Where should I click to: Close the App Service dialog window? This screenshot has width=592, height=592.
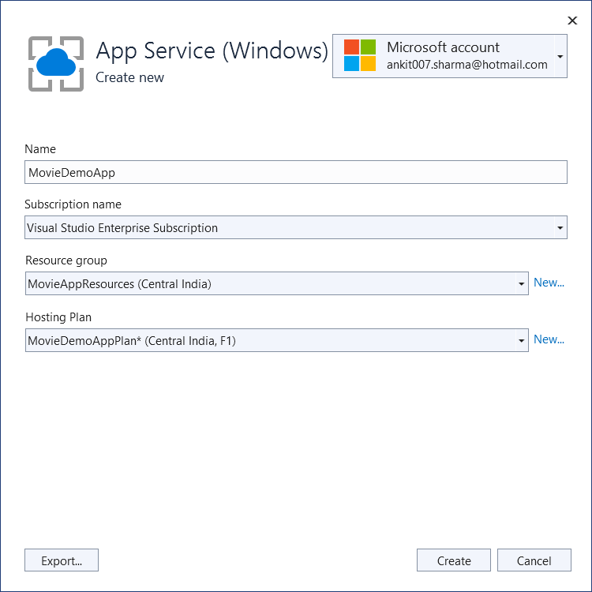click(572, 21)
